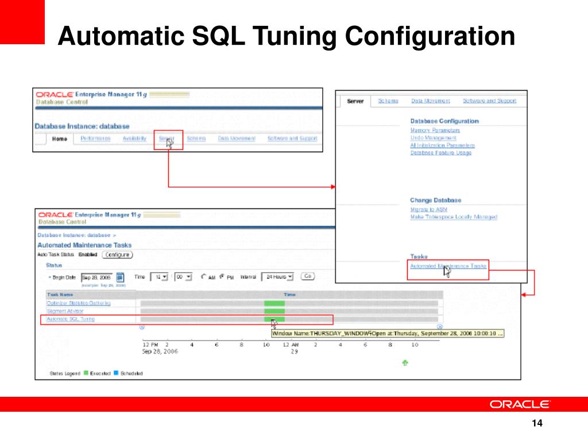Open the Schema tab in Database Instance window

click(196, 138)
